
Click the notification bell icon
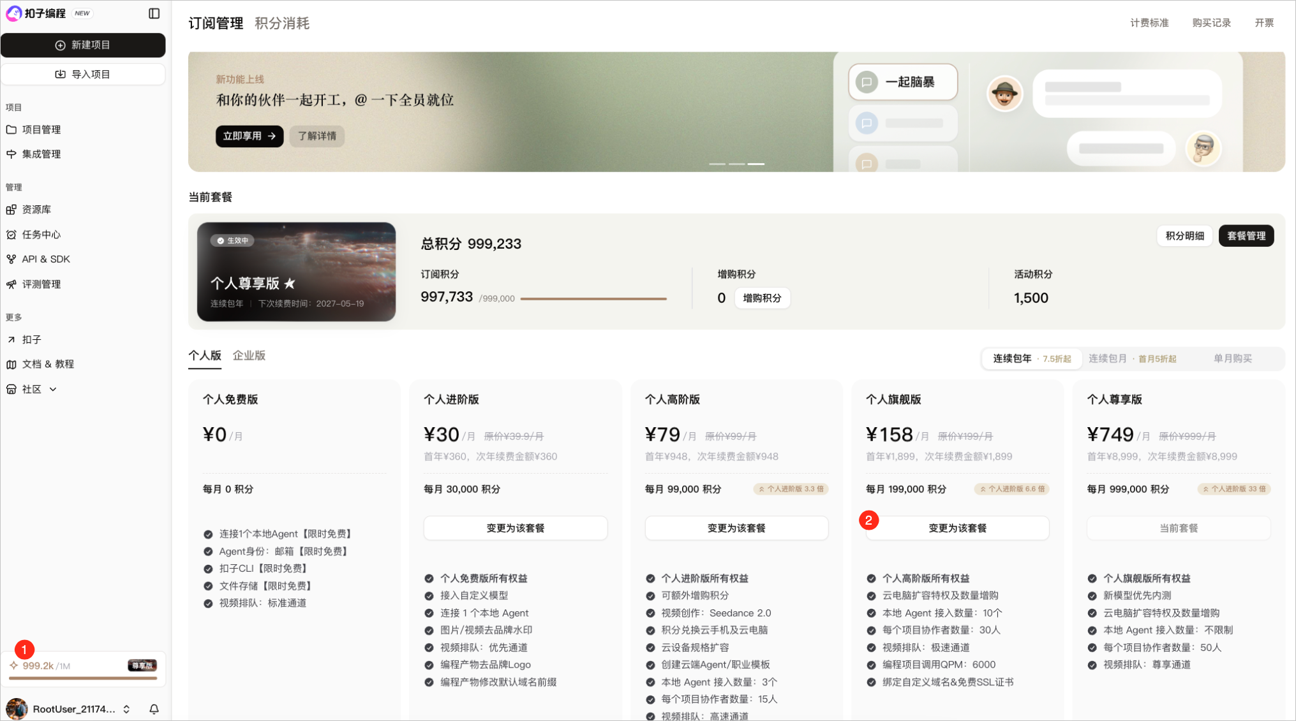click(x=154, y=709)
